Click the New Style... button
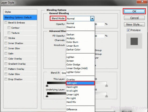Viewport: 148px width, 112px height. pyautogui.click(x=134, y=24)
